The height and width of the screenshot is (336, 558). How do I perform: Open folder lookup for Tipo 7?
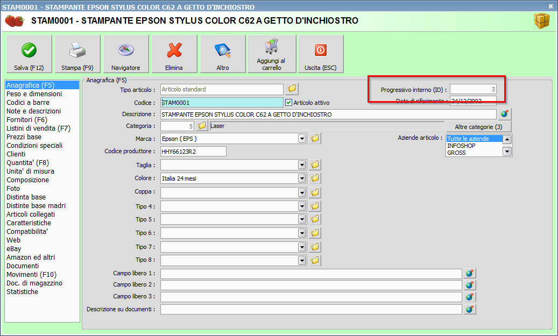click(x=315, y=247)
